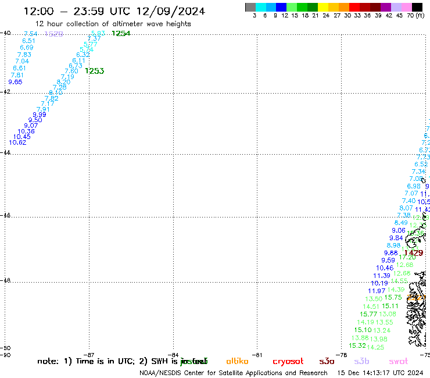The width and height of the screenshot is (430, 378).
Task: Click the 'altika' satellite label
Action: 237,361
